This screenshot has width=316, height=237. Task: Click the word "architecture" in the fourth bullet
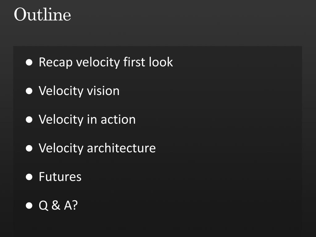tap(121, 148)
